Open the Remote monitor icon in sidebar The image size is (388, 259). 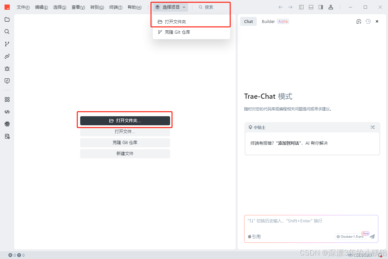[7, 81]
